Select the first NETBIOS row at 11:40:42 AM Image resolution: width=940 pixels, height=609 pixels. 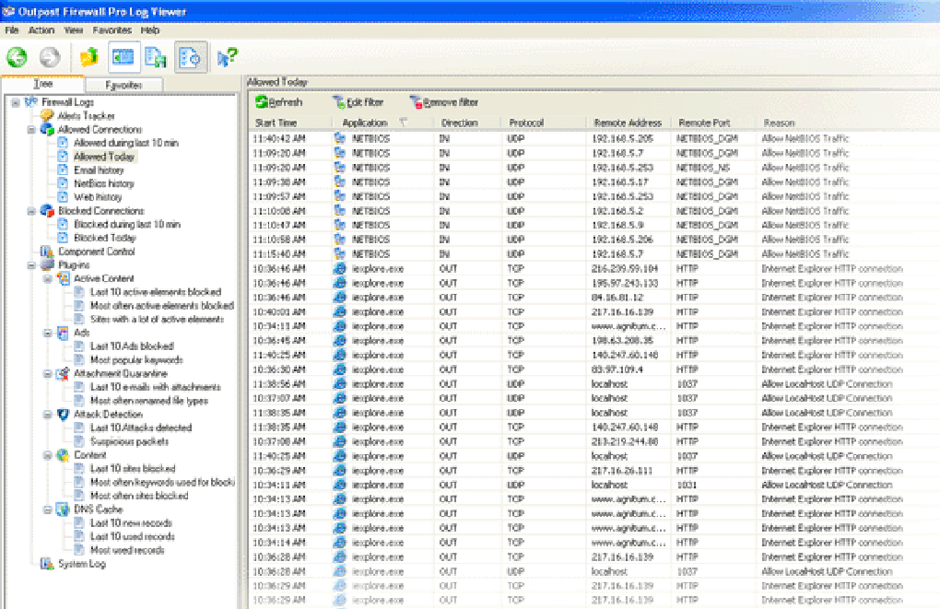[370, 138]
